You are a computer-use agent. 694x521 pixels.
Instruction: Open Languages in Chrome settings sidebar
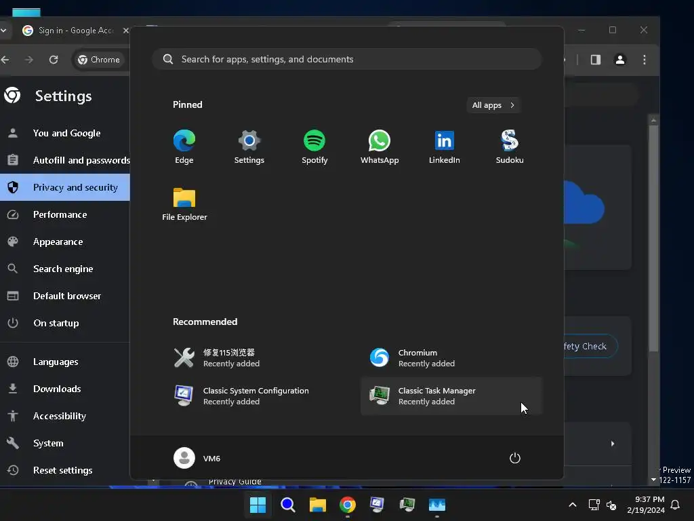click(64, 362)
